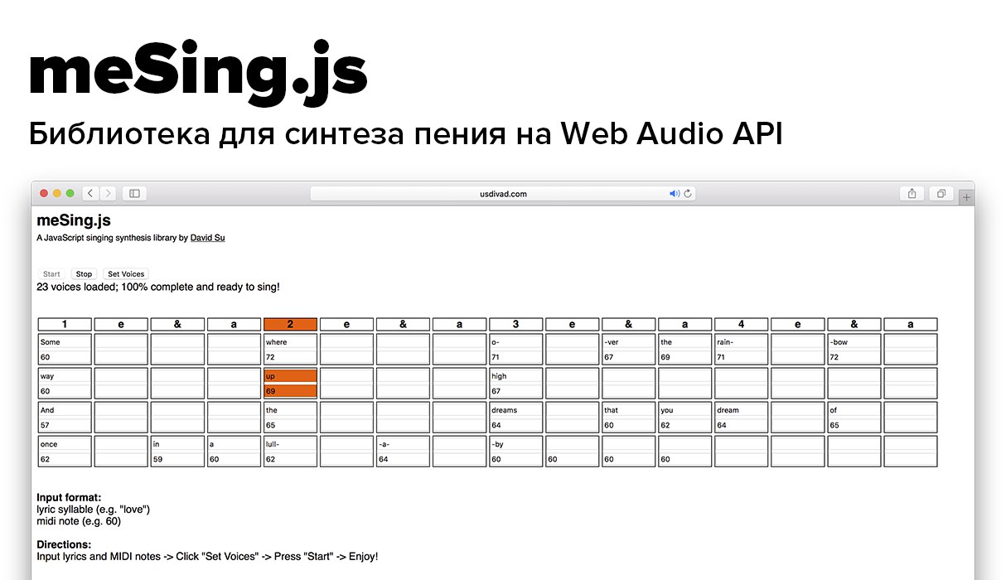1006x580 pixels.
Task: Go back with the Safari back arrow
Action: [90, 193]
